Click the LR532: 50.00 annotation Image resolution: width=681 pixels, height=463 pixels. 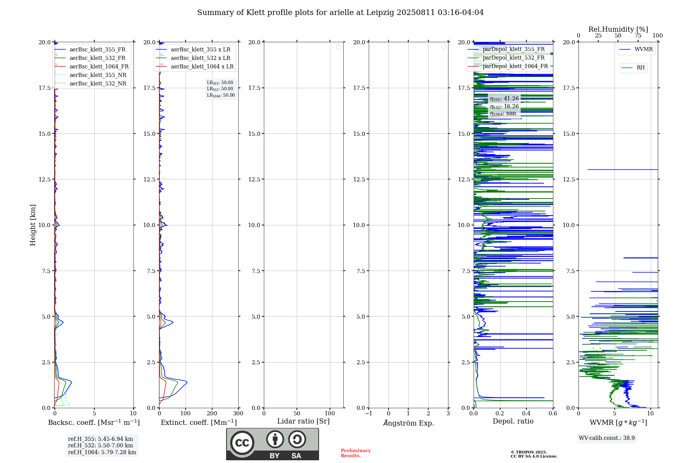click(x=220, y=89)
